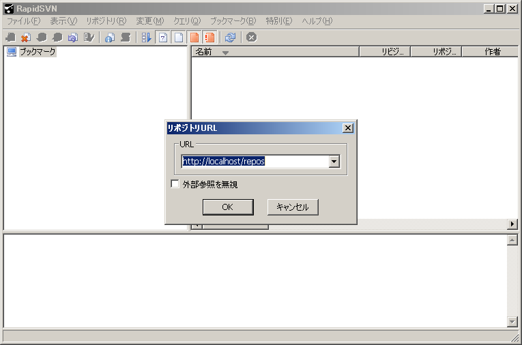The height and width of the screenshot is (345, 522).
Task: Click the sort arrow next to 名前 column
Action: [225, 52]
